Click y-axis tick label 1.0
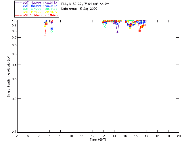The height and width of the screenshot is (147, 184). (14, 21)
